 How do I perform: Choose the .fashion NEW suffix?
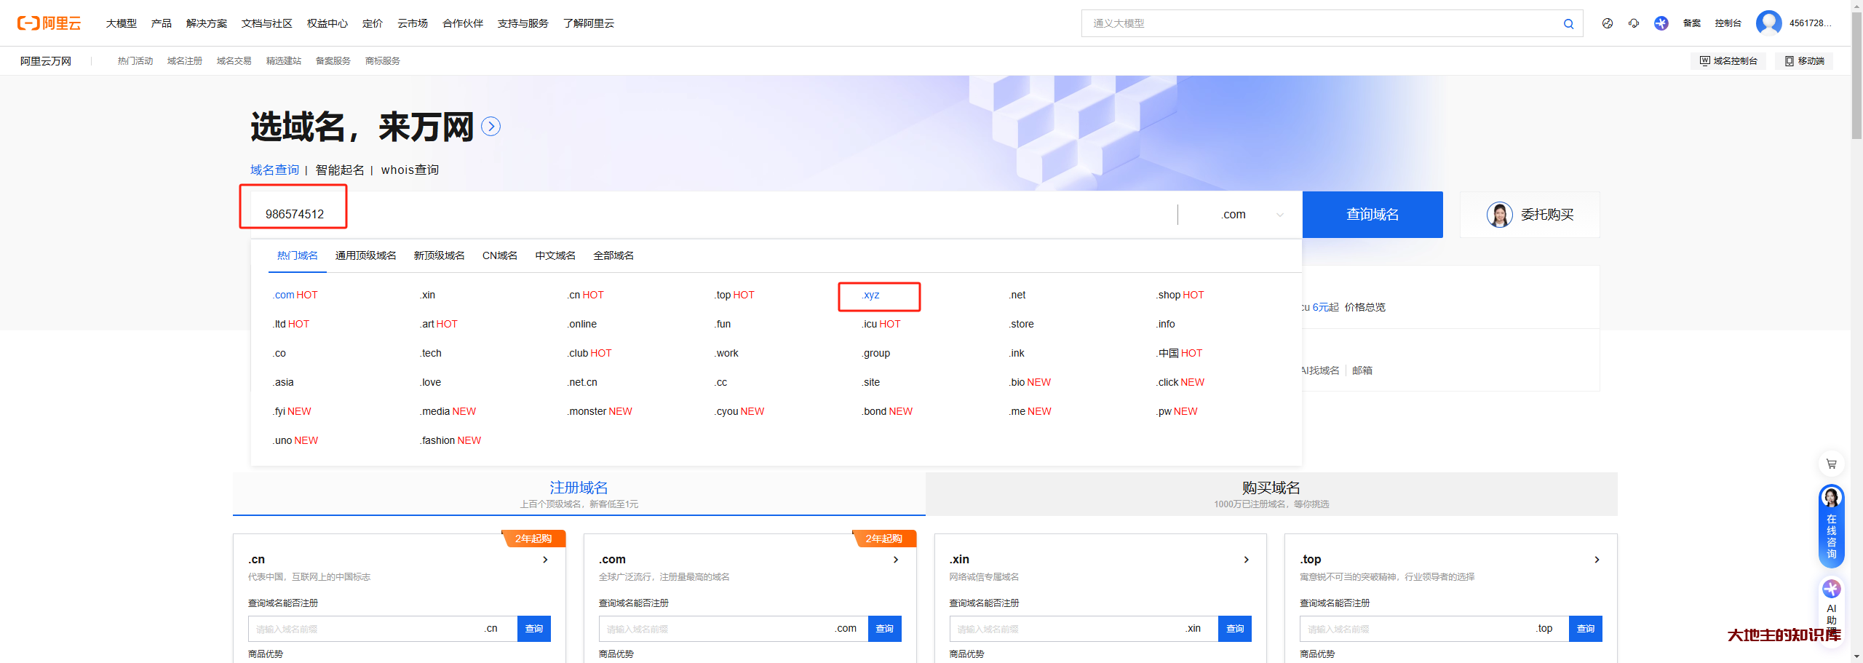pyautogui.click(x=450, y=440)
